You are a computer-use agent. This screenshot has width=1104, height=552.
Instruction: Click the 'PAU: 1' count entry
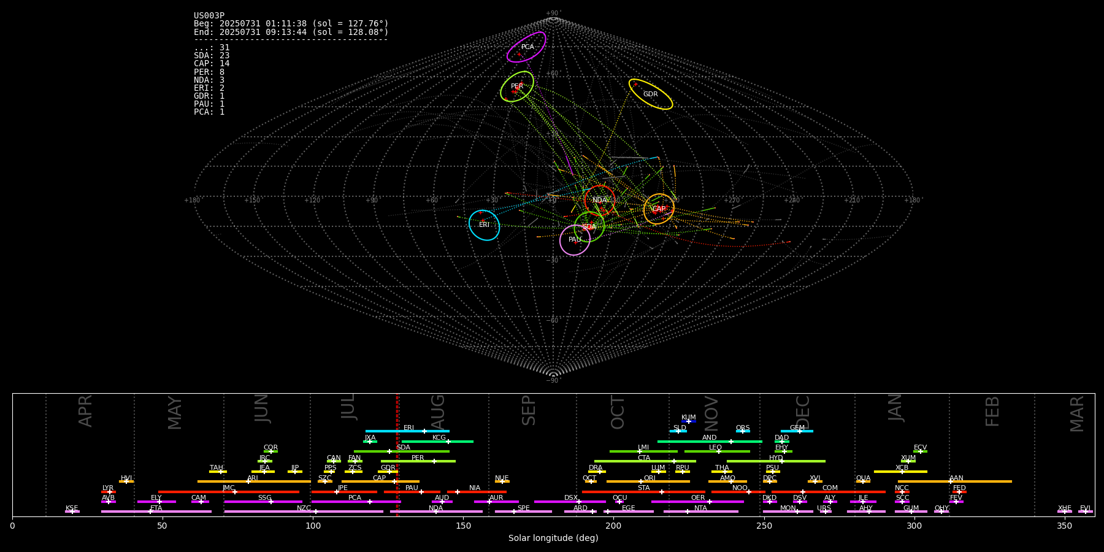(x=209, y=104)
